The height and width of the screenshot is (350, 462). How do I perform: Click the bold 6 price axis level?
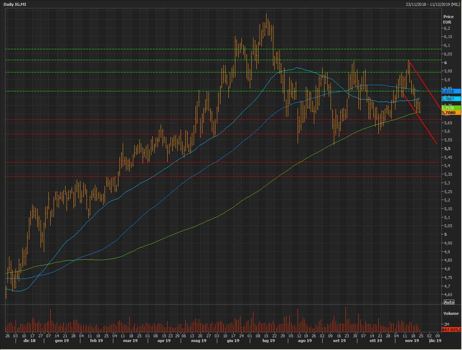(x=445, y=63)
